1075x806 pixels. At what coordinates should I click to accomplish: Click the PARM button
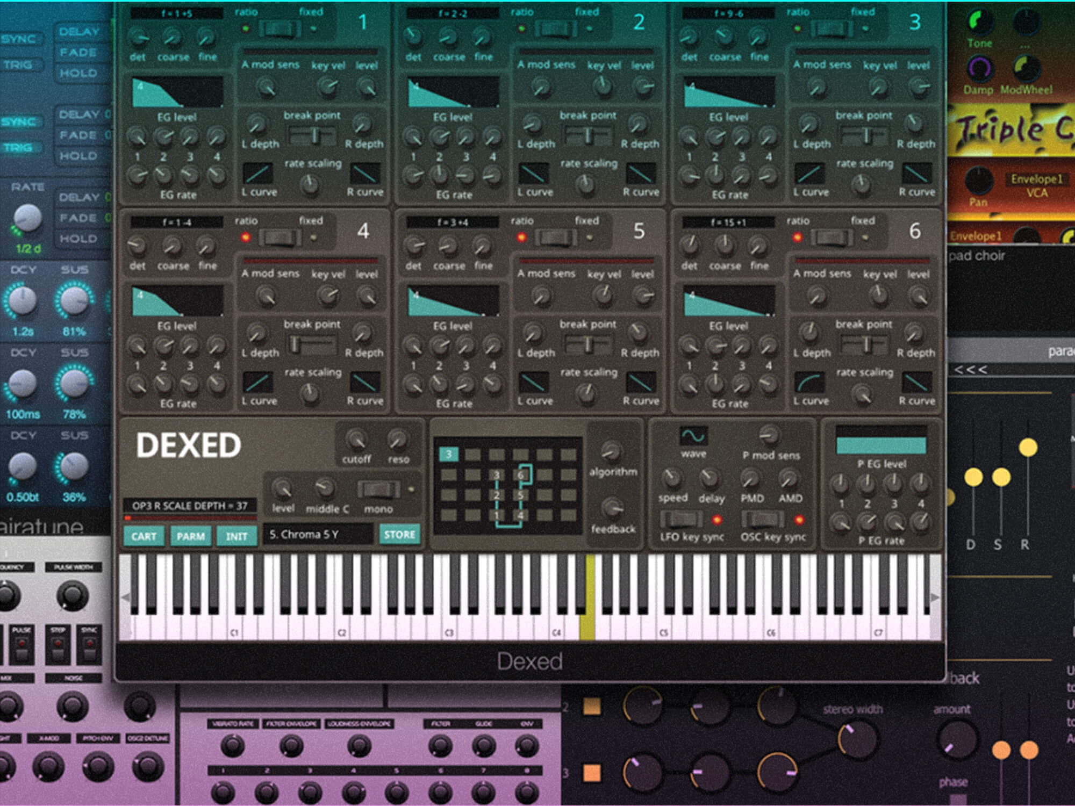click(190, 536)
